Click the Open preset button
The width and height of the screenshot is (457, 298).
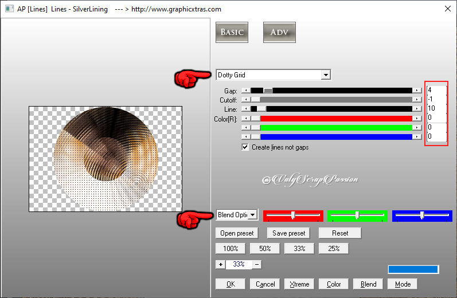pyautogui.click(x=237, y=233)
